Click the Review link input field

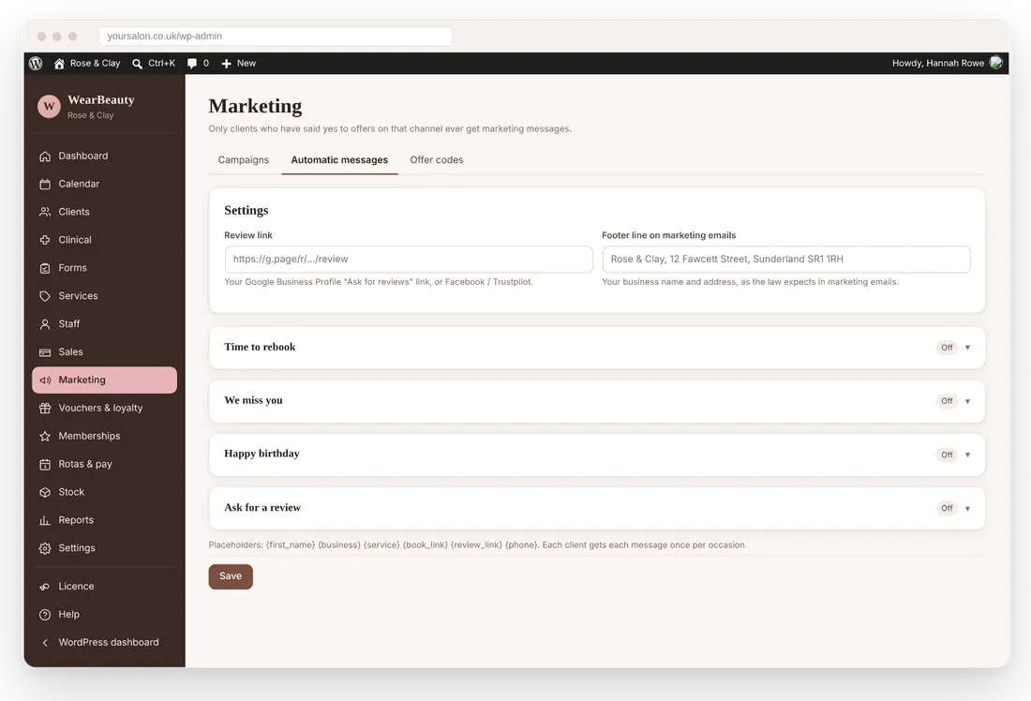coord(409,259)
